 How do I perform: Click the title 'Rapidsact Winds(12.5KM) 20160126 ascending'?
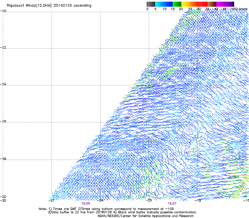(x=49, y=6)
